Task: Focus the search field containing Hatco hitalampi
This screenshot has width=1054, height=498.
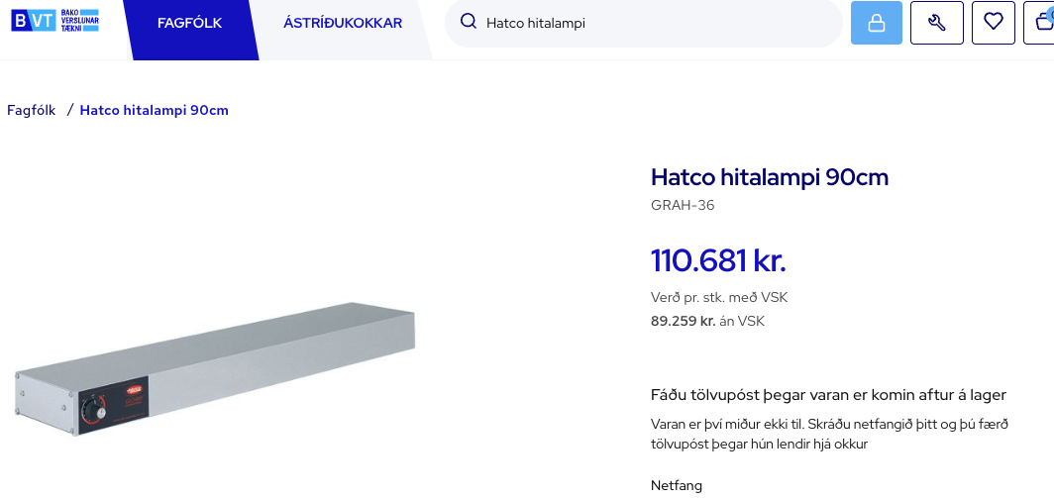Action: tap(643, 23)
